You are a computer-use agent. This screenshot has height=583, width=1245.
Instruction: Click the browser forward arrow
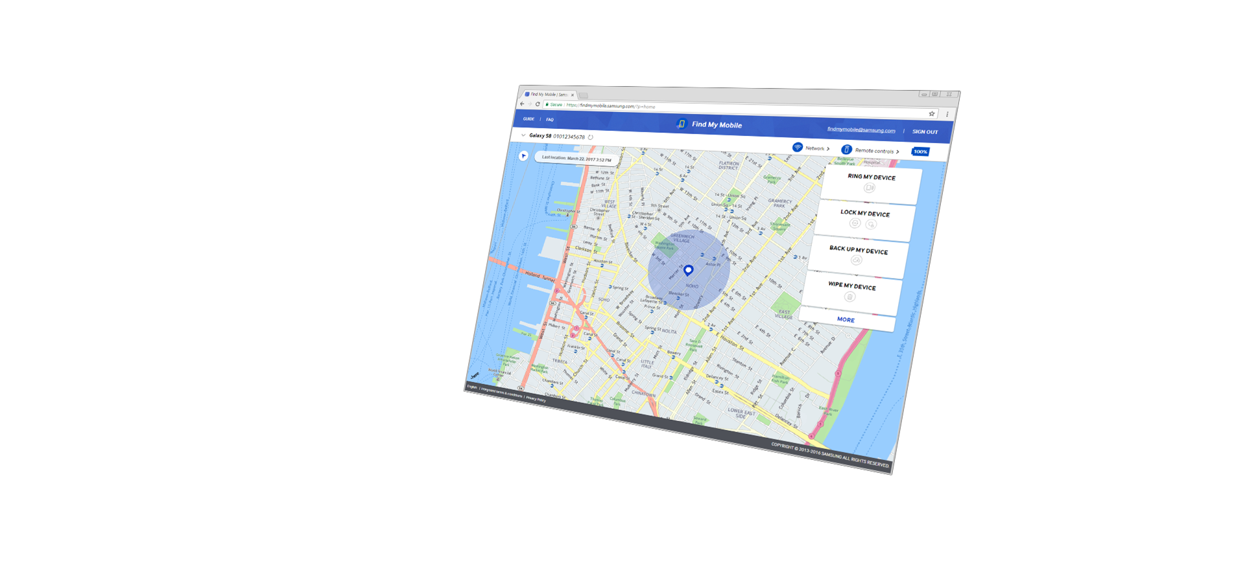coord(530,104)
